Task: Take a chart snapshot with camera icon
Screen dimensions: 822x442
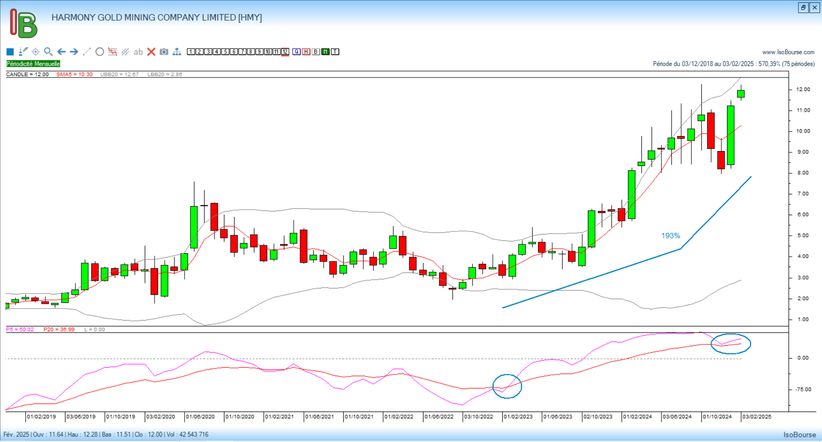Action: coord(164,52)
